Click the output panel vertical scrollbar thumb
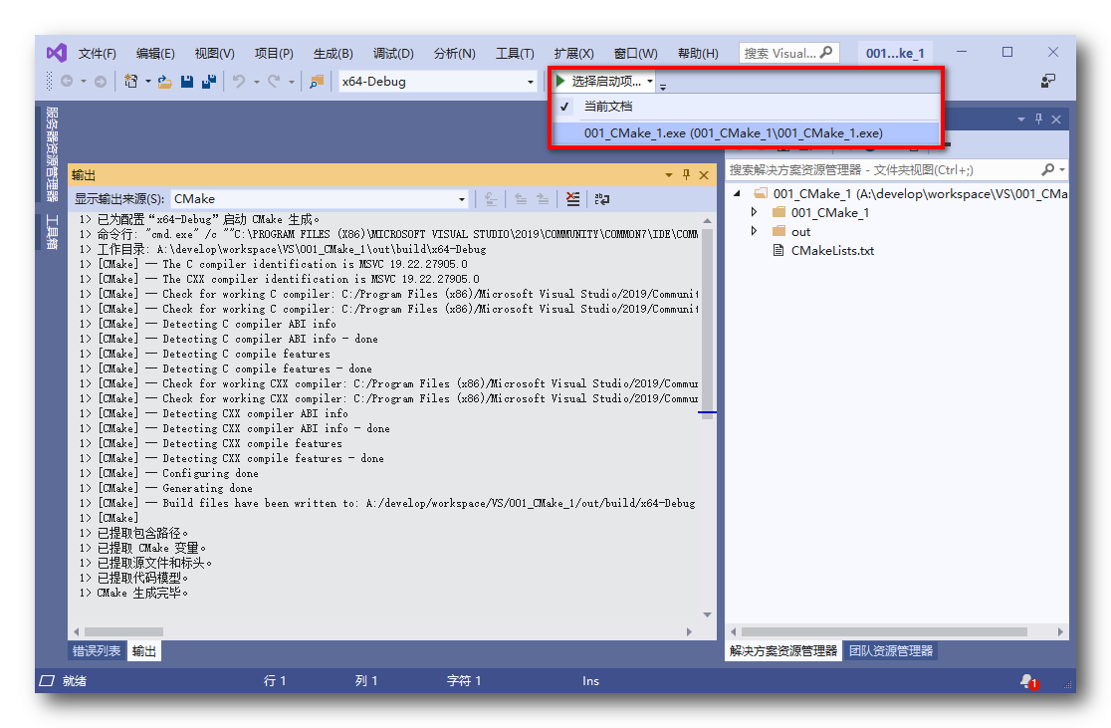 tap(707, 324)
